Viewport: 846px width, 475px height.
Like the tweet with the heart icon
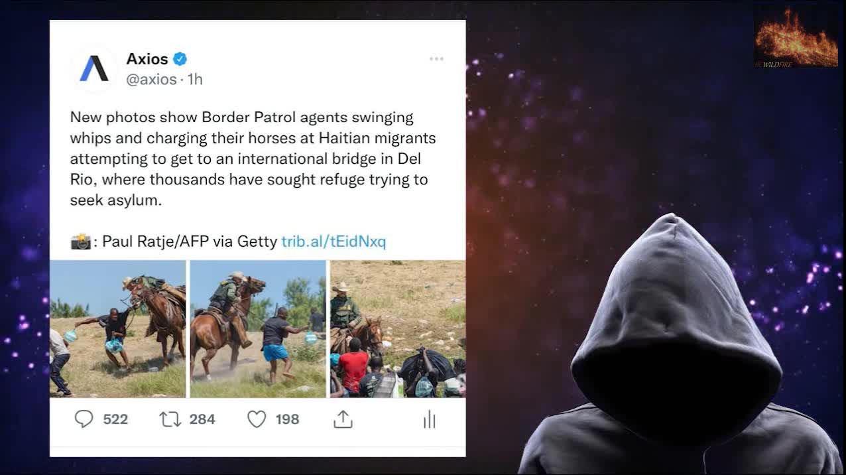(257, 419)
